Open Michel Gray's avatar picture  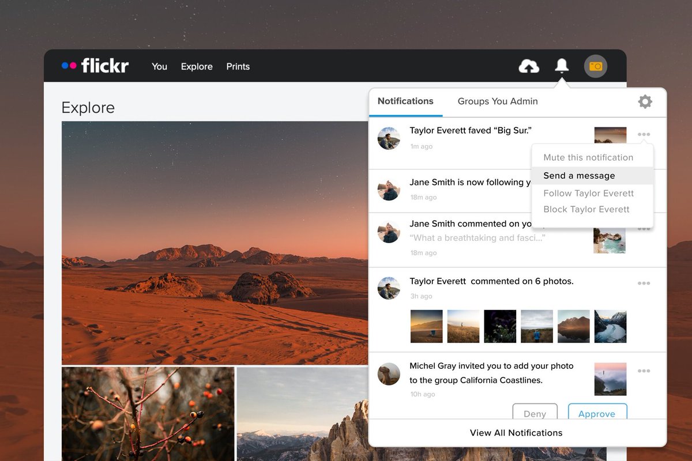389,374
